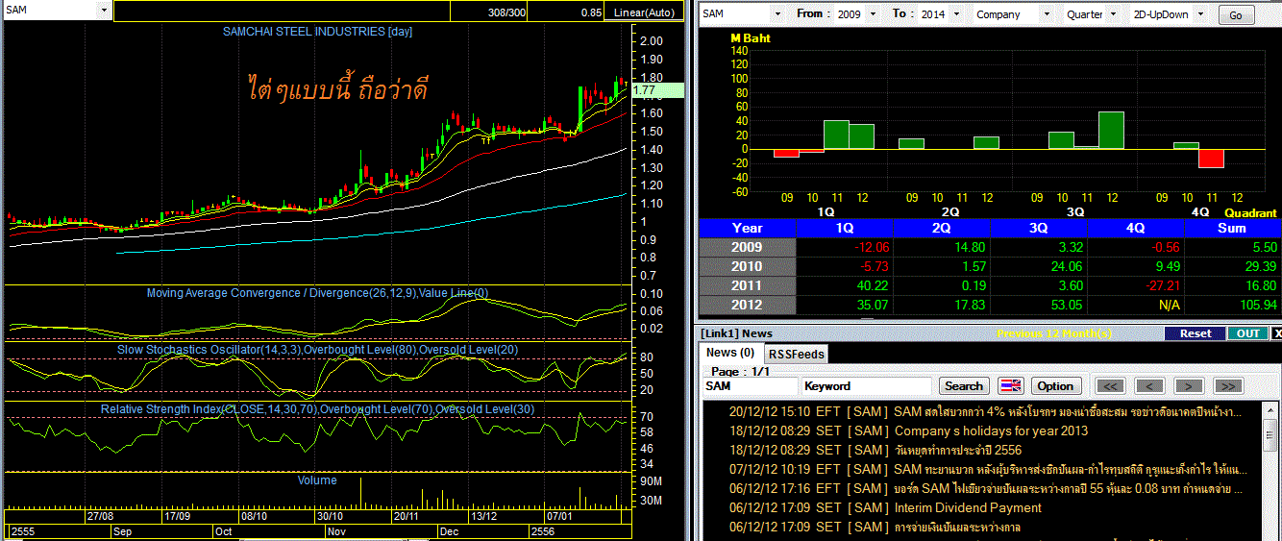Expand the To year 2014 dropdown
The image size is (1282, 541).
click(x=955, y=14)
